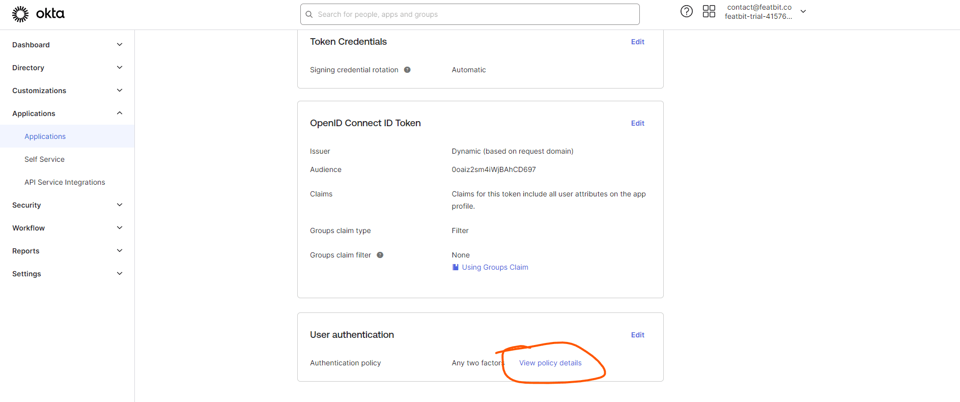The width and height of the screenshot is (960, 402).
Task: Click the apps grid icon near account name
Action: pyautogui.click(x=709, y=11)
